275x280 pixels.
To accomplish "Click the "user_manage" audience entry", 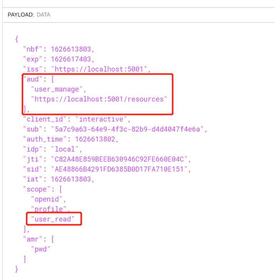I will pyautogui.click(x=58, y=89).
